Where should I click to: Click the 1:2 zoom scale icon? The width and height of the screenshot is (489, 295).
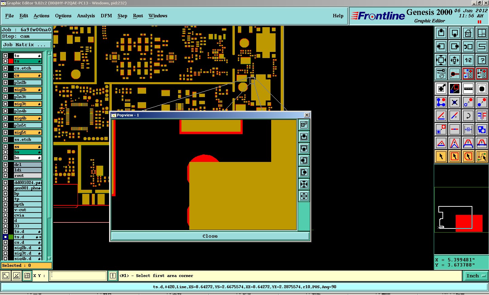coord(468,60)
